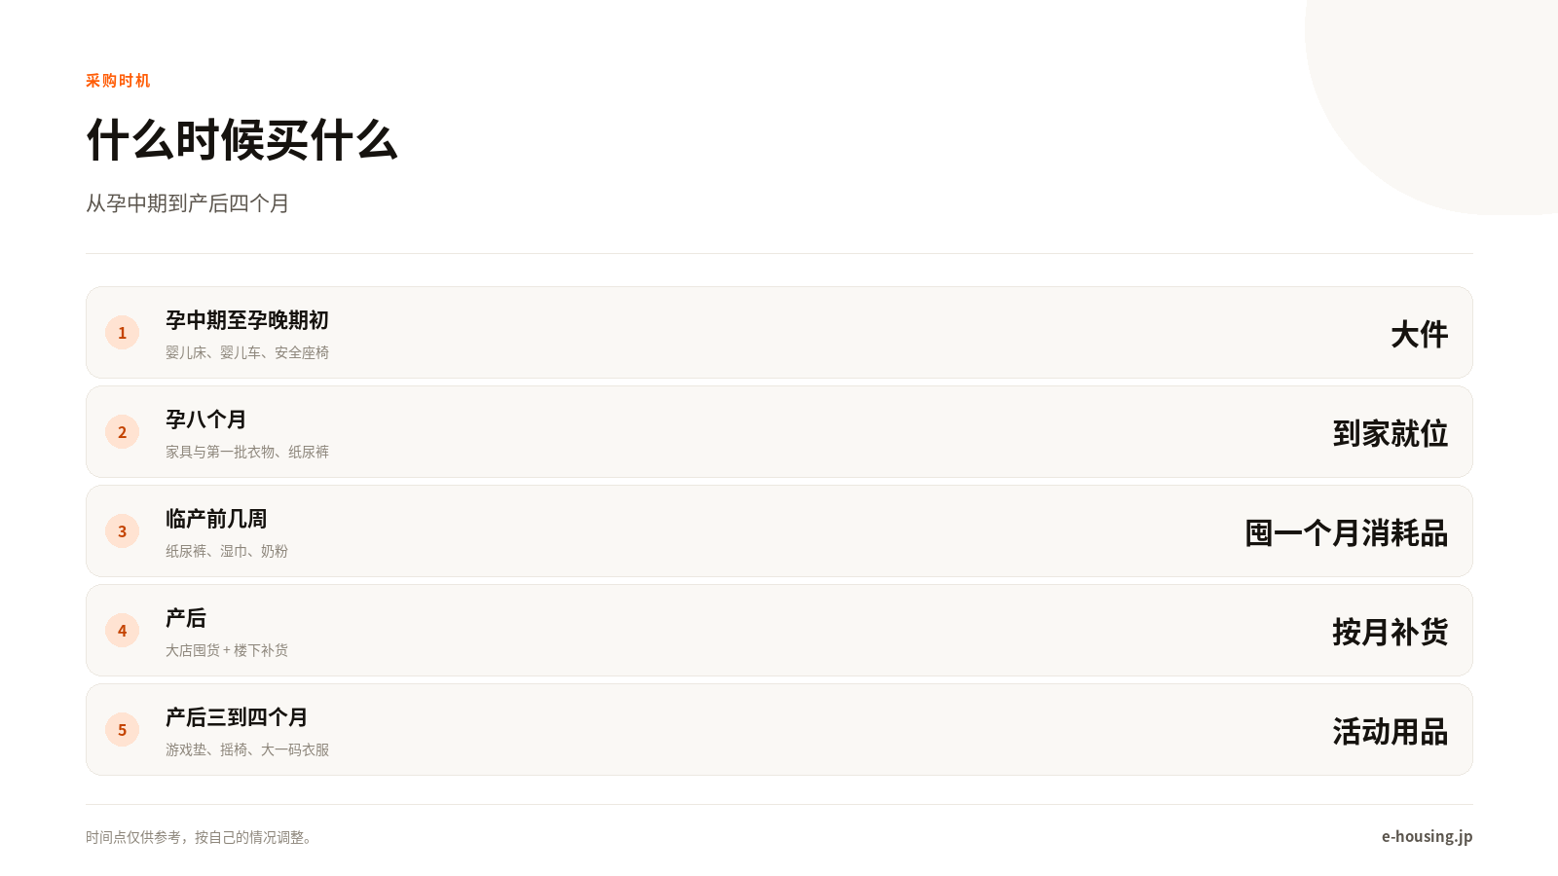Select the 孕八个月 row title
Screen dimensions: 1558x876
coord(206,420)
